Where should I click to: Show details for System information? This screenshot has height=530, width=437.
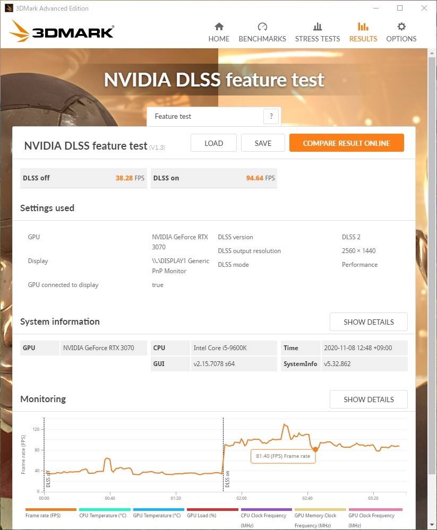(x=369, y=322)
